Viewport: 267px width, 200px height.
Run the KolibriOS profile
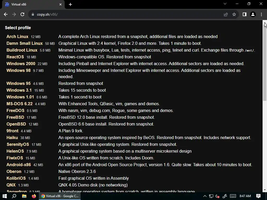(x=16, y=178)
